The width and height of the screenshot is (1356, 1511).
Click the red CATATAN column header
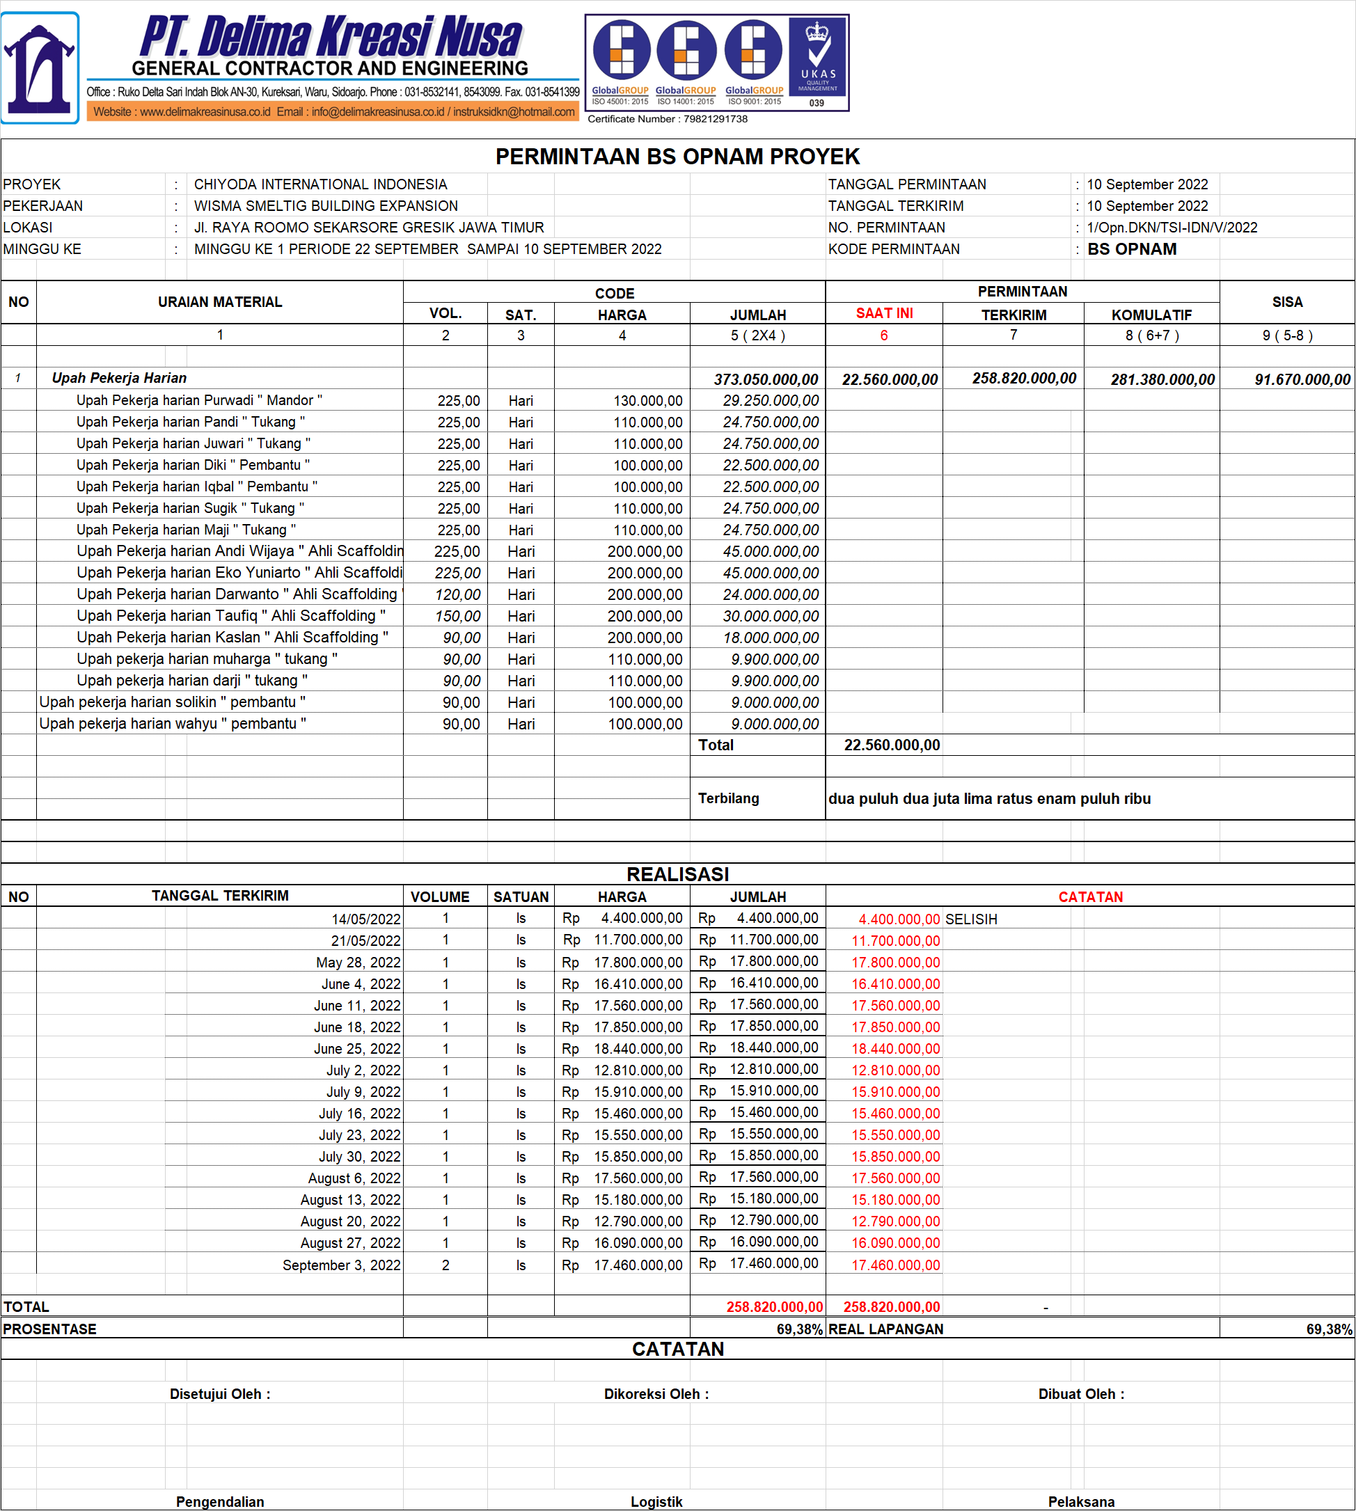pyautogui.click(x=1089, y=897)
